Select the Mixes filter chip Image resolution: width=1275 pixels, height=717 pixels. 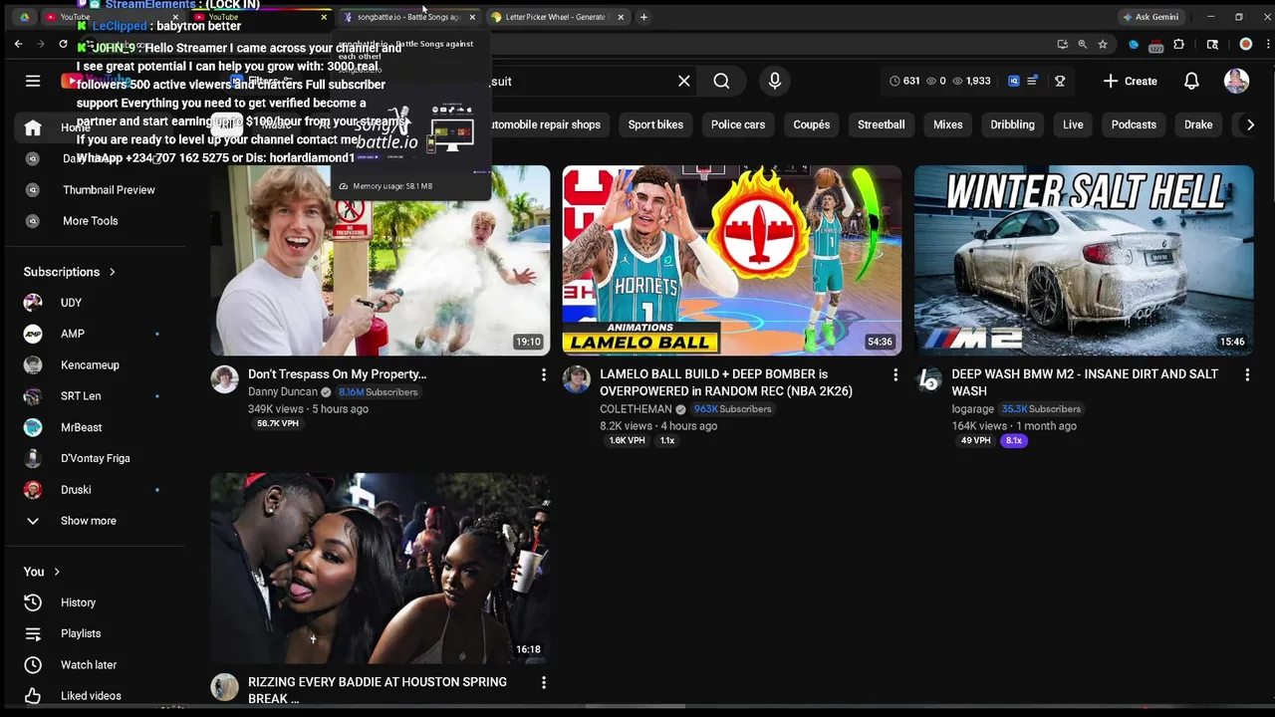[947, 124]
